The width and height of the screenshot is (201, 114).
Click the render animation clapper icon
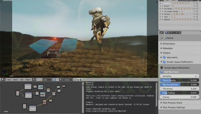pos(81,80)
